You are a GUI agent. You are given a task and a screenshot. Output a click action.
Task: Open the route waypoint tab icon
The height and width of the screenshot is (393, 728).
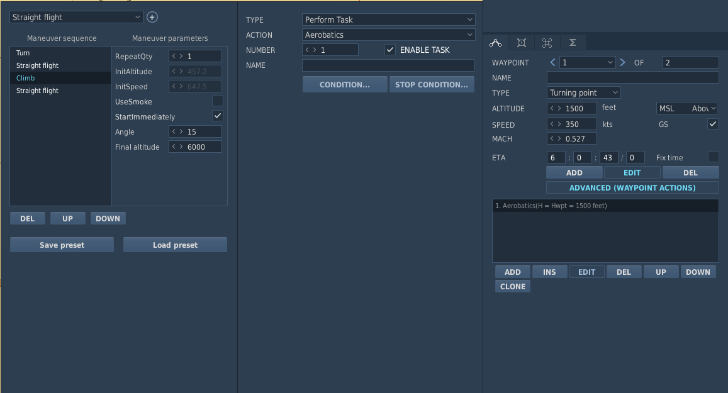pyautogui.click(x=495, y=43)
